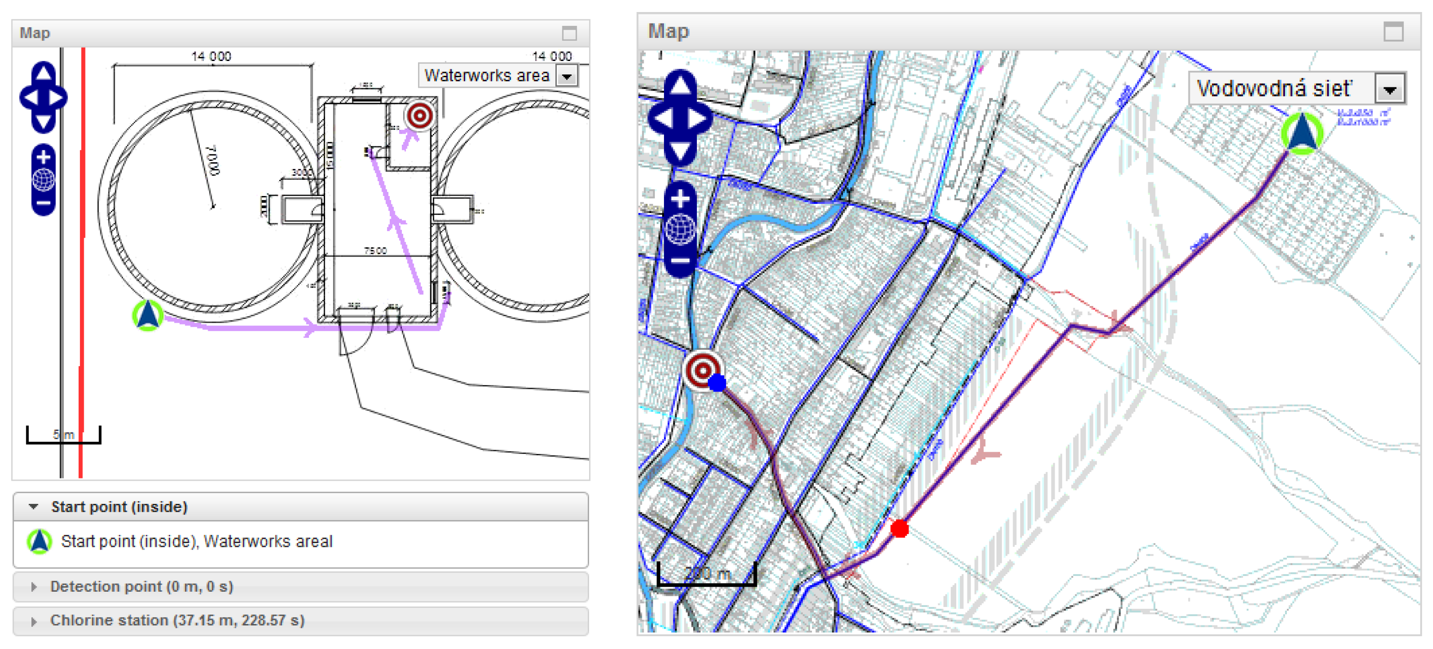This screenshot has height=649, width=1433.
Task: Pan up in the right map
Action: [680, 86]
